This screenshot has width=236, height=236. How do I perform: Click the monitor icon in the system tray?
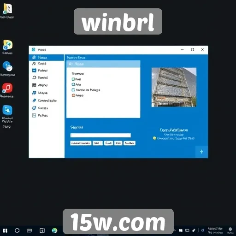click(x=187, y=230)
